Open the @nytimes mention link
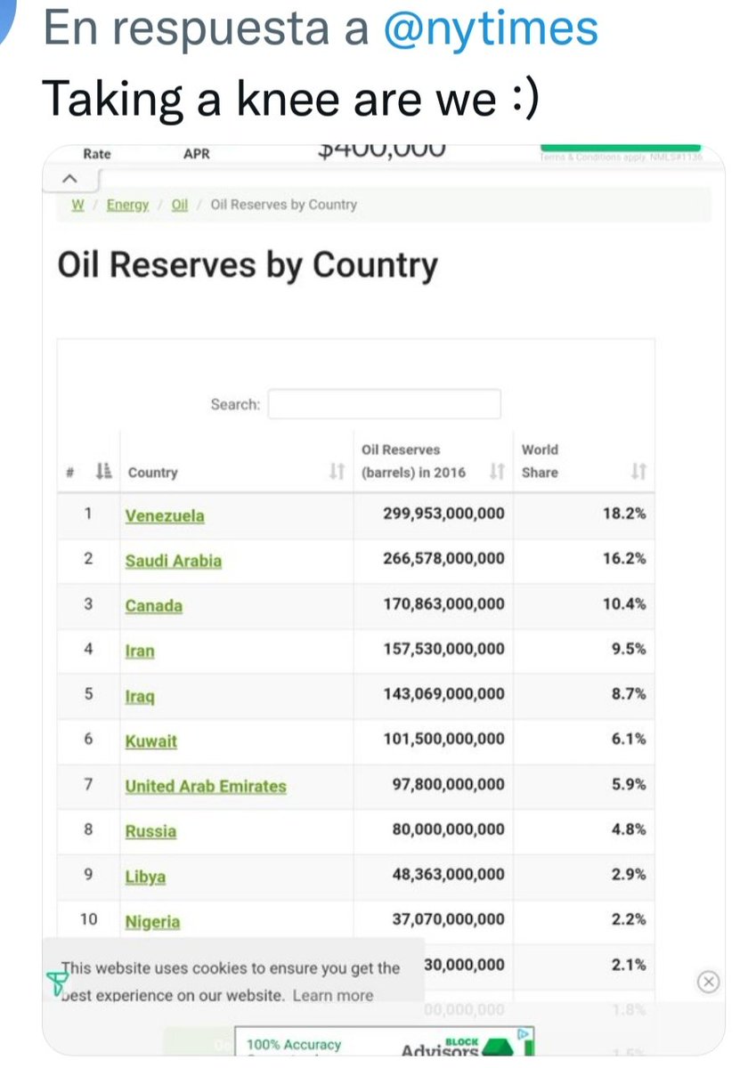756x1068 pixels. point(491,28)
